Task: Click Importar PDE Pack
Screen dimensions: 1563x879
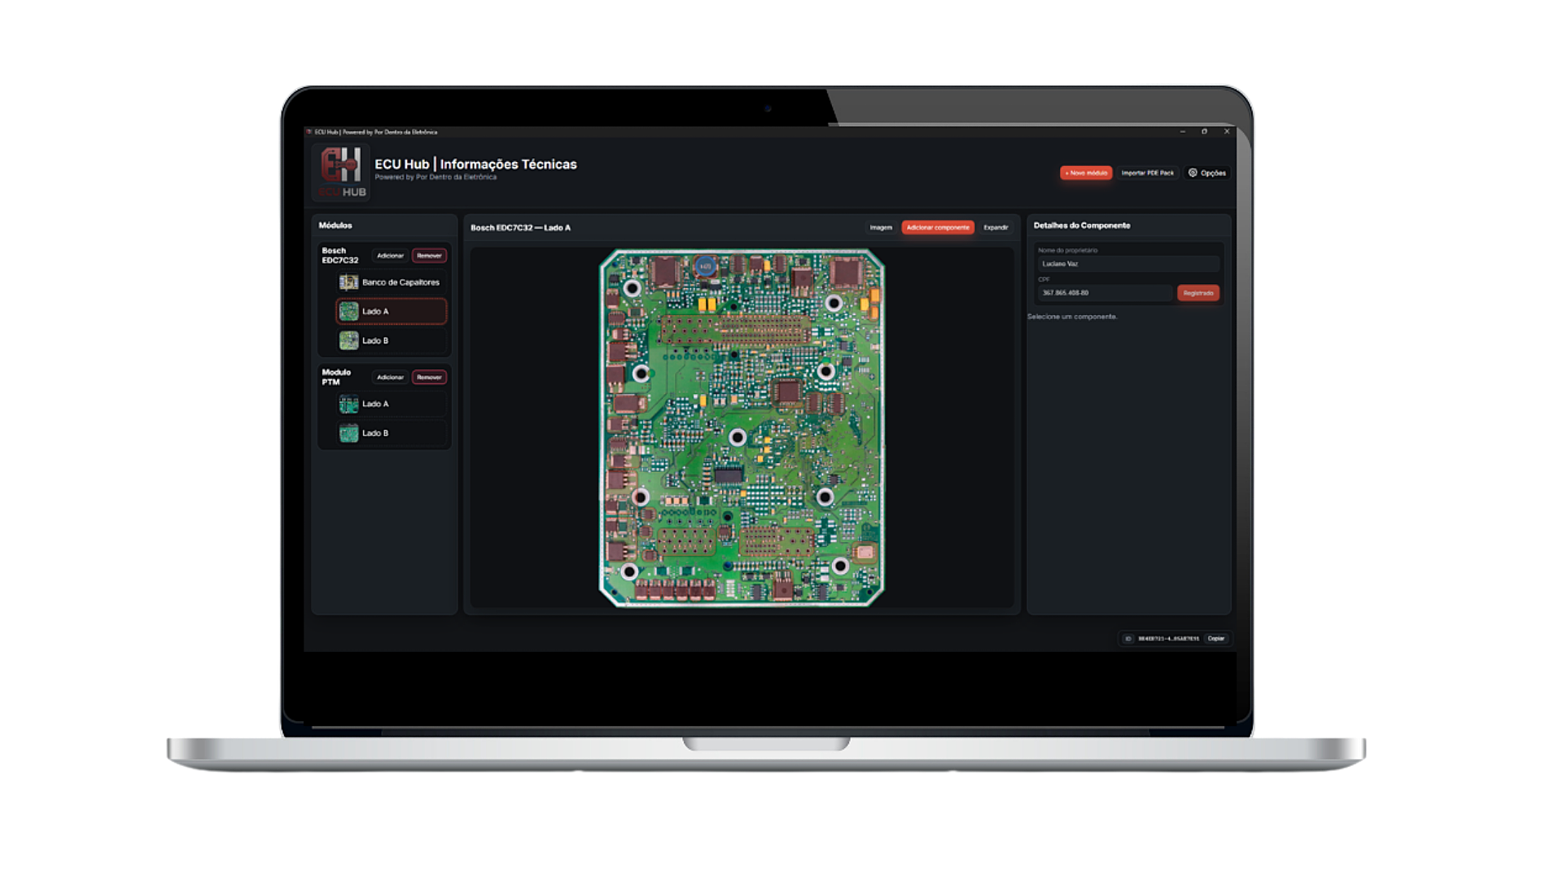Action: pyautogui.click(x=1148, y=173)
